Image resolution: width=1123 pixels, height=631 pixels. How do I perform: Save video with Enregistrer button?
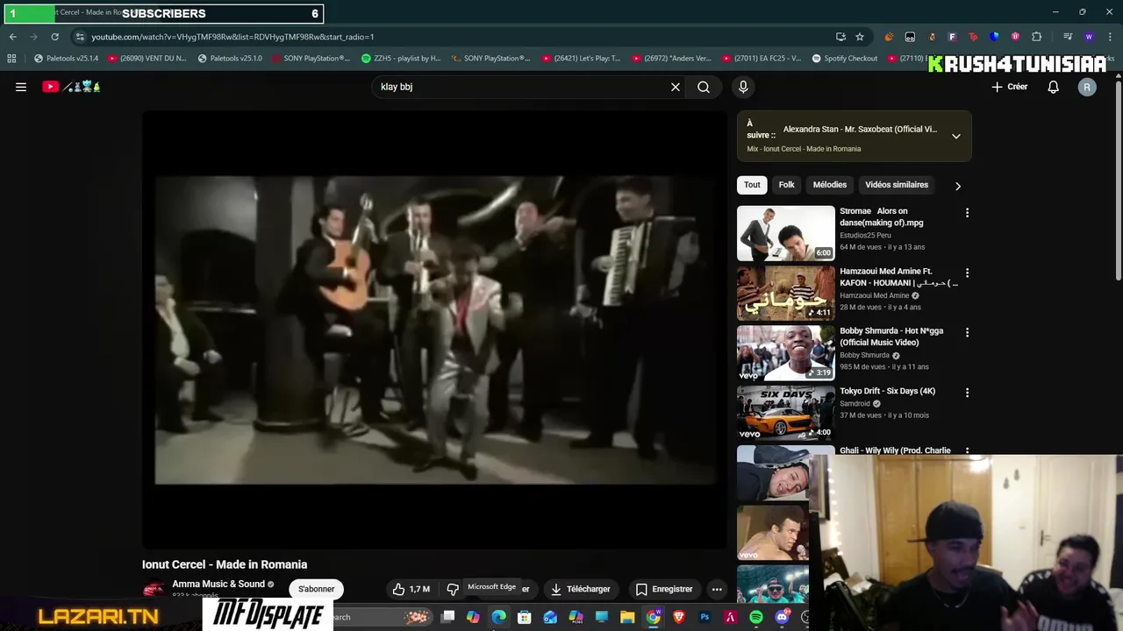click(664, 589)
